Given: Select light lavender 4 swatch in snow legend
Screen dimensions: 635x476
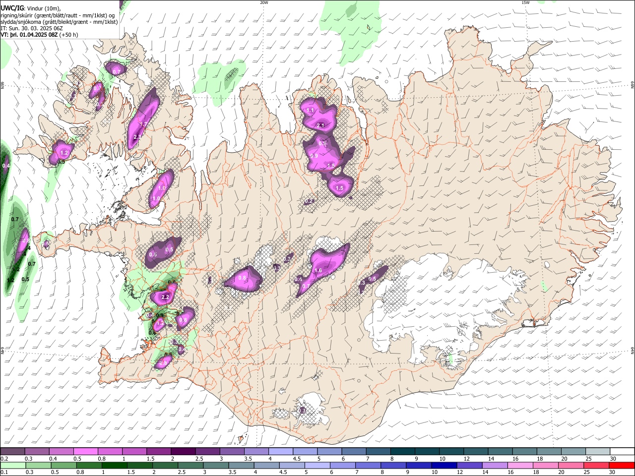Looking at the screenshot, I should click(281, 452).
